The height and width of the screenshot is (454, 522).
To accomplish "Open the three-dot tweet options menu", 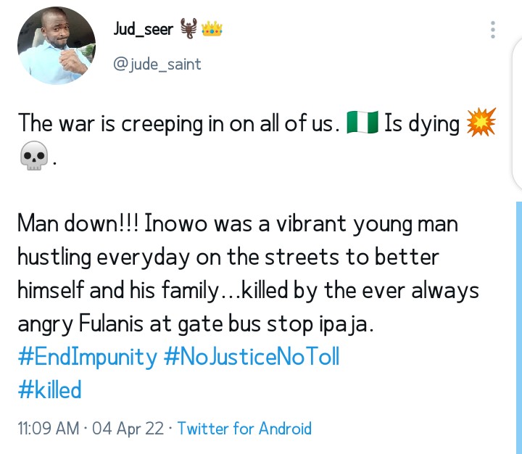I will pos(493,30).
